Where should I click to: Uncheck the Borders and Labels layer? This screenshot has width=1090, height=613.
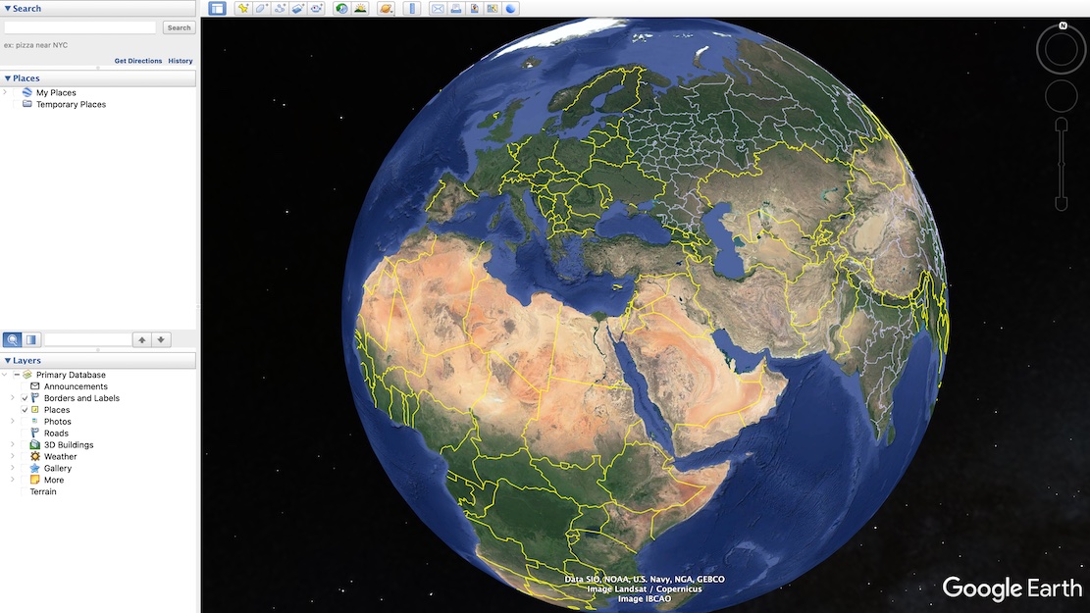pyautogui.click(x=25, y=398)
